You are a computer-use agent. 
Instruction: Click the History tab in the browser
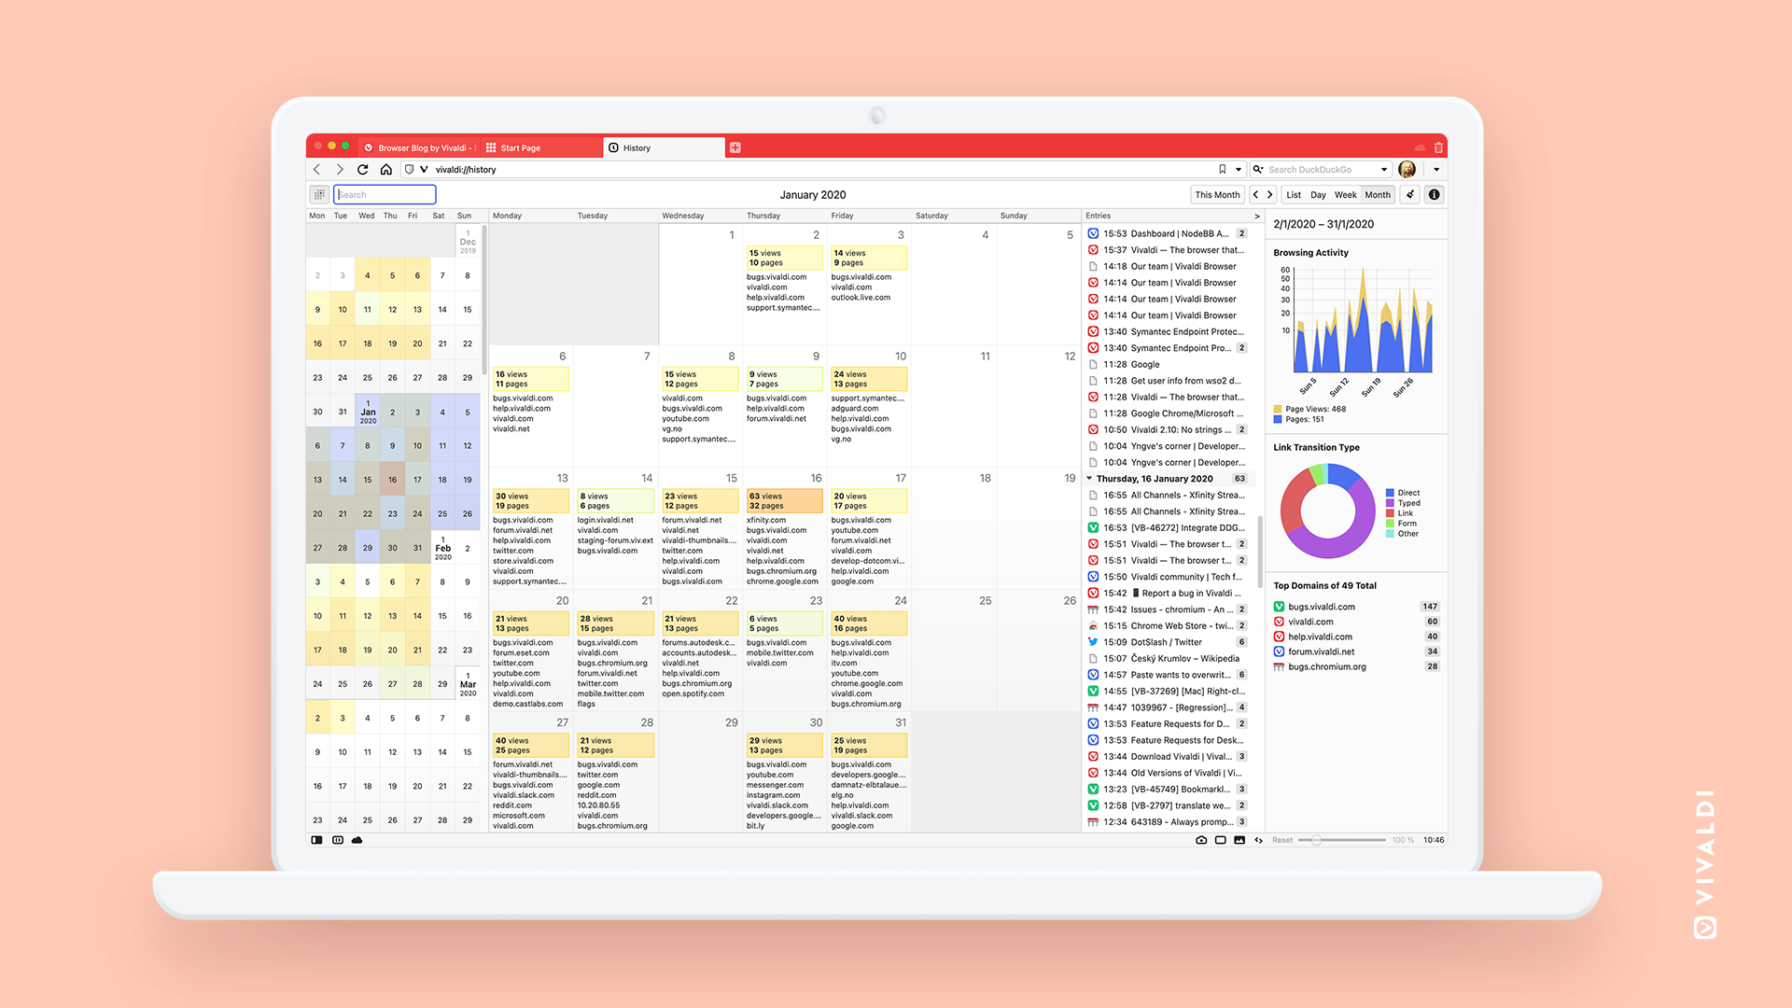tap(660, 147)
